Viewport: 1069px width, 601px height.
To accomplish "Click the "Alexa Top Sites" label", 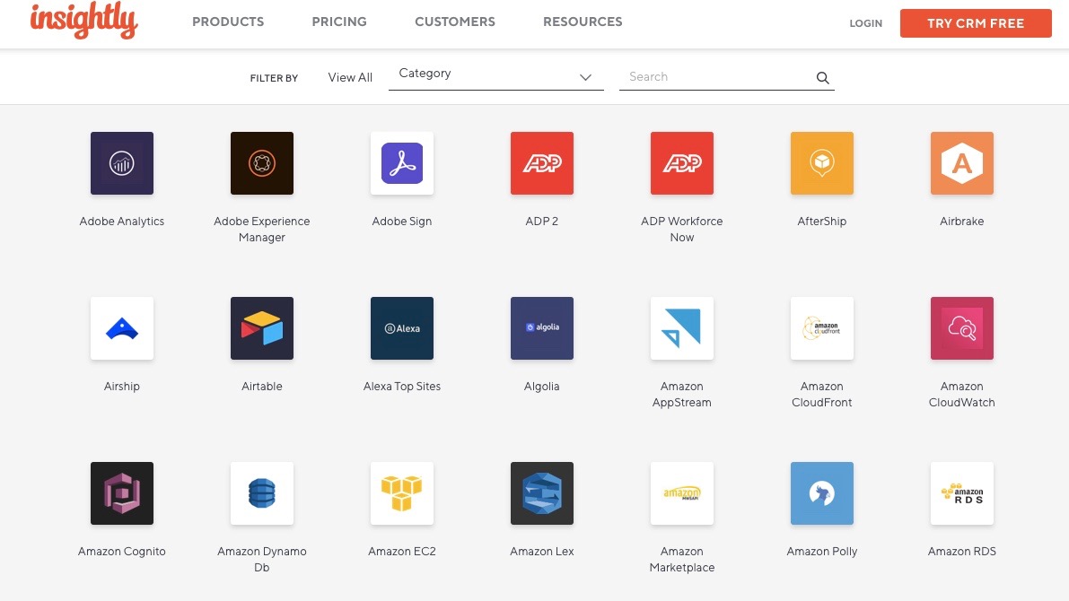I will (402, 387).
